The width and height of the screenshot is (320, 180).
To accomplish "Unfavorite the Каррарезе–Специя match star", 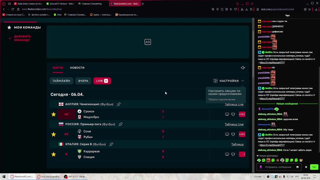I will pos(53,154).
